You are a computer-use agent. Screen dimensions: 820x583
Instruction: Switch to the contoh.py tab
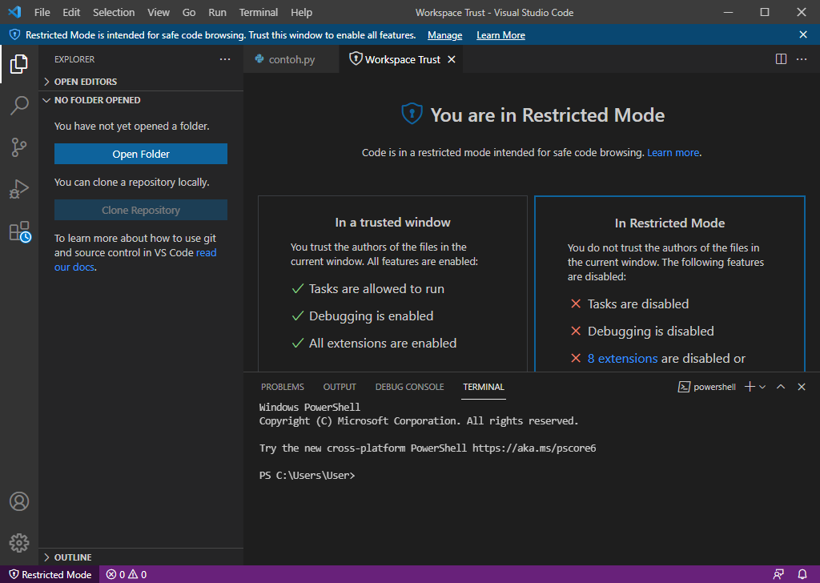point(291,58)
